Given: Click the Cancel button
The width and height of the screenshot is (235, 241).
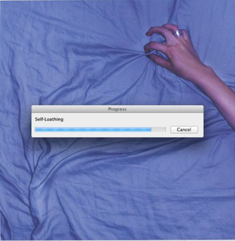Looking at the screenshot, I should click(x=184, y=129).
